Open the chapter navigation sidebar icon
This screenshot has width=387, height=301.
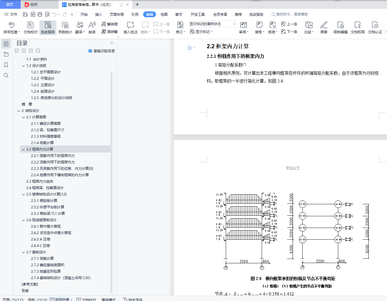coord(6,54)
